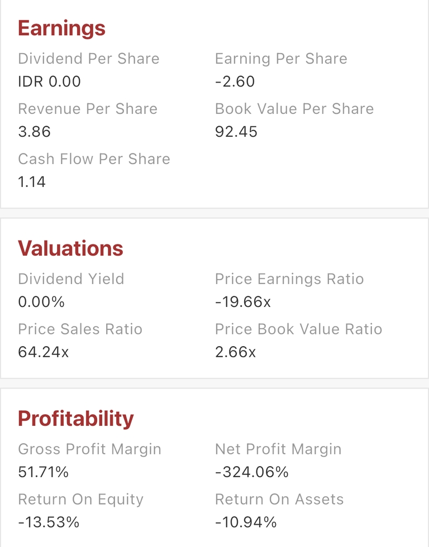Tap the -19.66x price earnings value
The image size is (429, 547).
[243, 302]
